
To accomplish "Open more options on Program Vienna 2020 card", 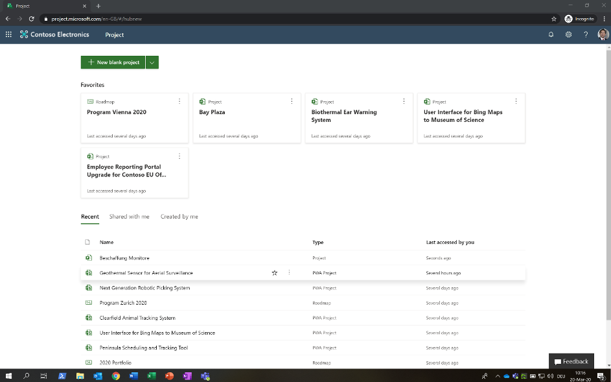I will [179, 101].
